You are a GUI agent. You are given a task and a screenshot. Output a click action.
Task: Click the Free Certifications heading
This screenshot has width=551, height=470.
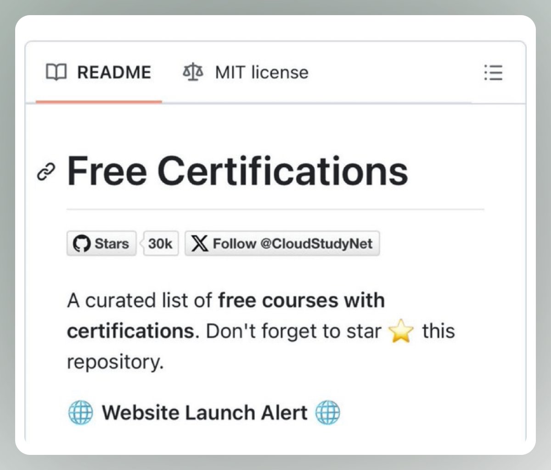(237, 171)
